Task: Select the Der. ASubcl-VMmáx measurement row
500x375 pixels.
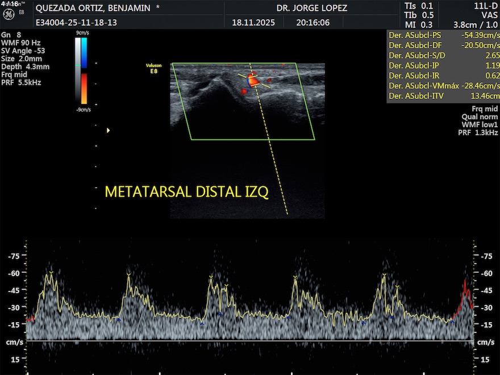Action: [x=443, y=86]
